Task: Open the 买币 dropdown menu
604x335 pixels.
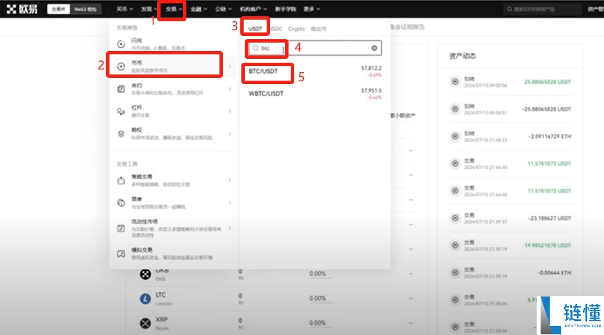Action: click(x=125, y=9)
